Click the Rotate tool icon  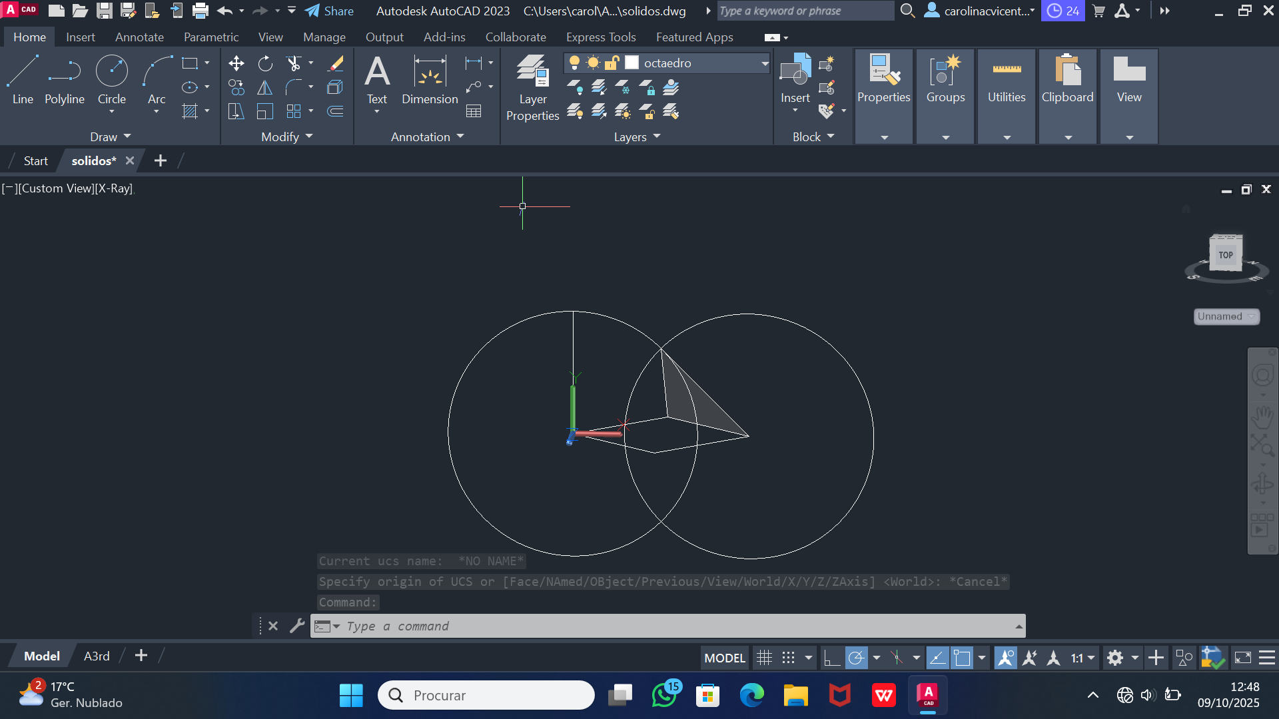[x=265, y=64]
